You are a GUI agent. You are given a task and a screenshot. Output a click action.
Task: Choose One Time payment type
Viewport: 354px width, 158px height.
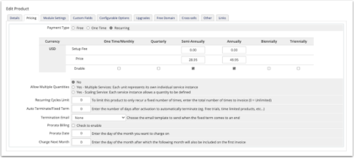click(88, 28)
